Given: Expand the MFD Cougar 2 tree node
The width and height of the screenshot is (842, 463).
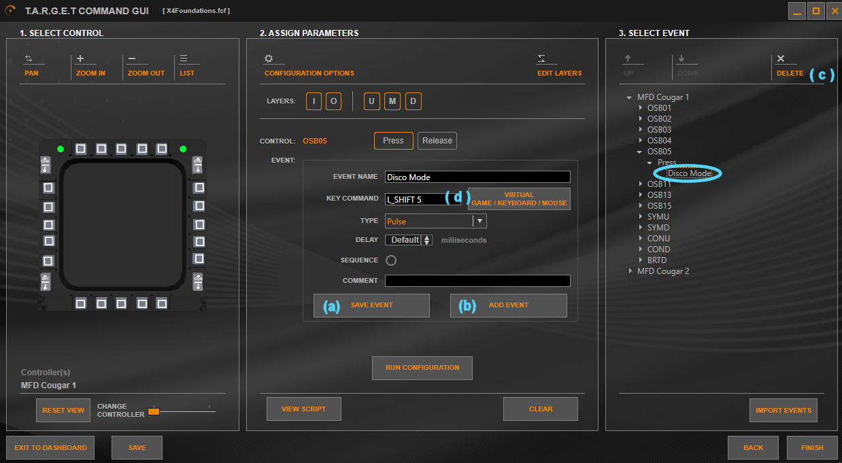Looking at the screenshot, I should 629,271.
